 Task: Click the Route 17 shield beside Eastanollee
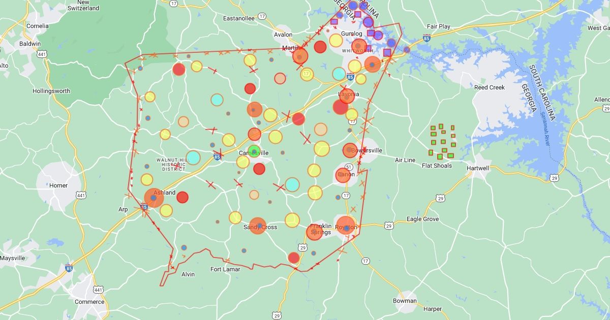(262, 16)
